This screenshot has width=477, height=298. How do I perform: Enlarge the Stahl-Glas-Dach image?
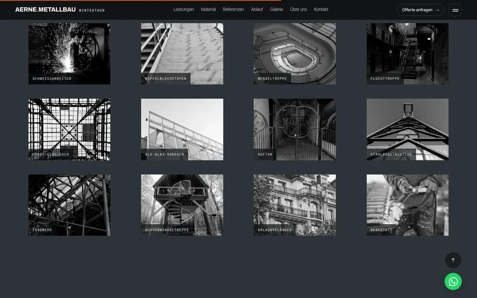click(70, 130)
